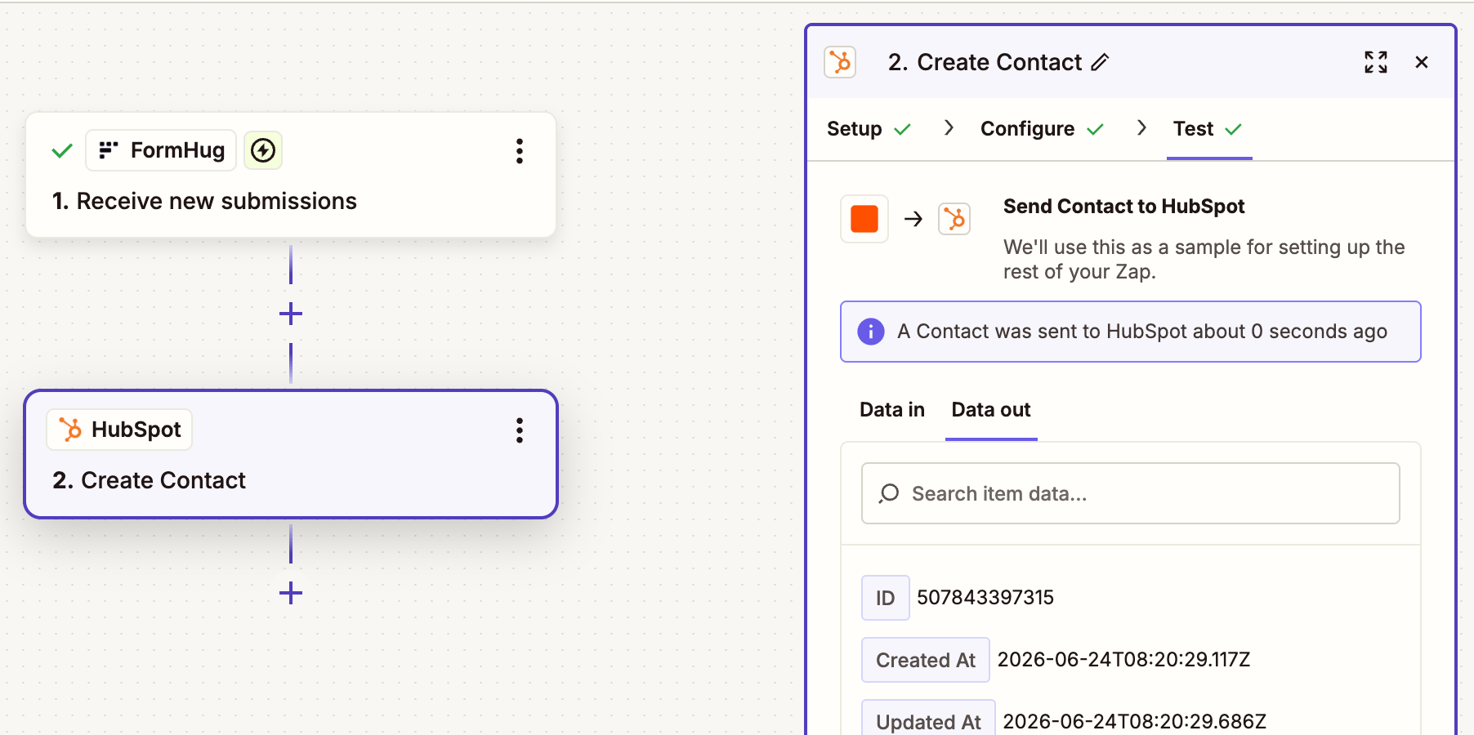Click the ID value 507843397315
1474x735 pixels.
[985, 598]
